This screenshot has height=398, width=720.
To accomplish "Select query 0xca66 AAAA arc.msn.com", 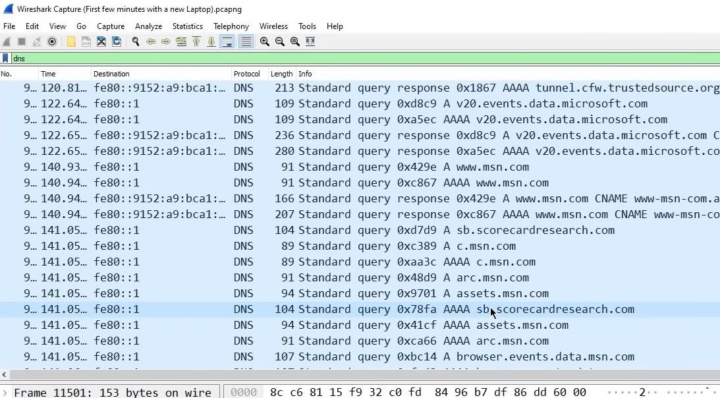I will point(360,341).
